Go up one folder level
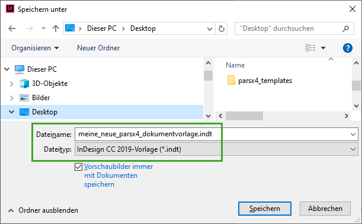The image size is (362, 224). [56, 28]
